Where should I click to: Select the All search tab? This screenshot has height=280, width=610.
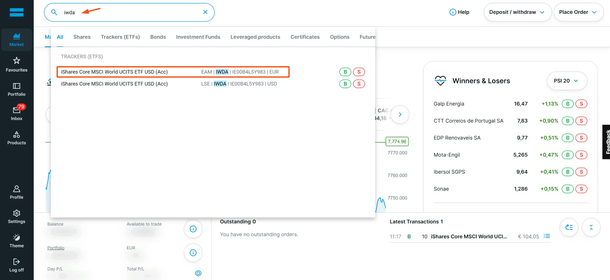[x=60, y=37]
